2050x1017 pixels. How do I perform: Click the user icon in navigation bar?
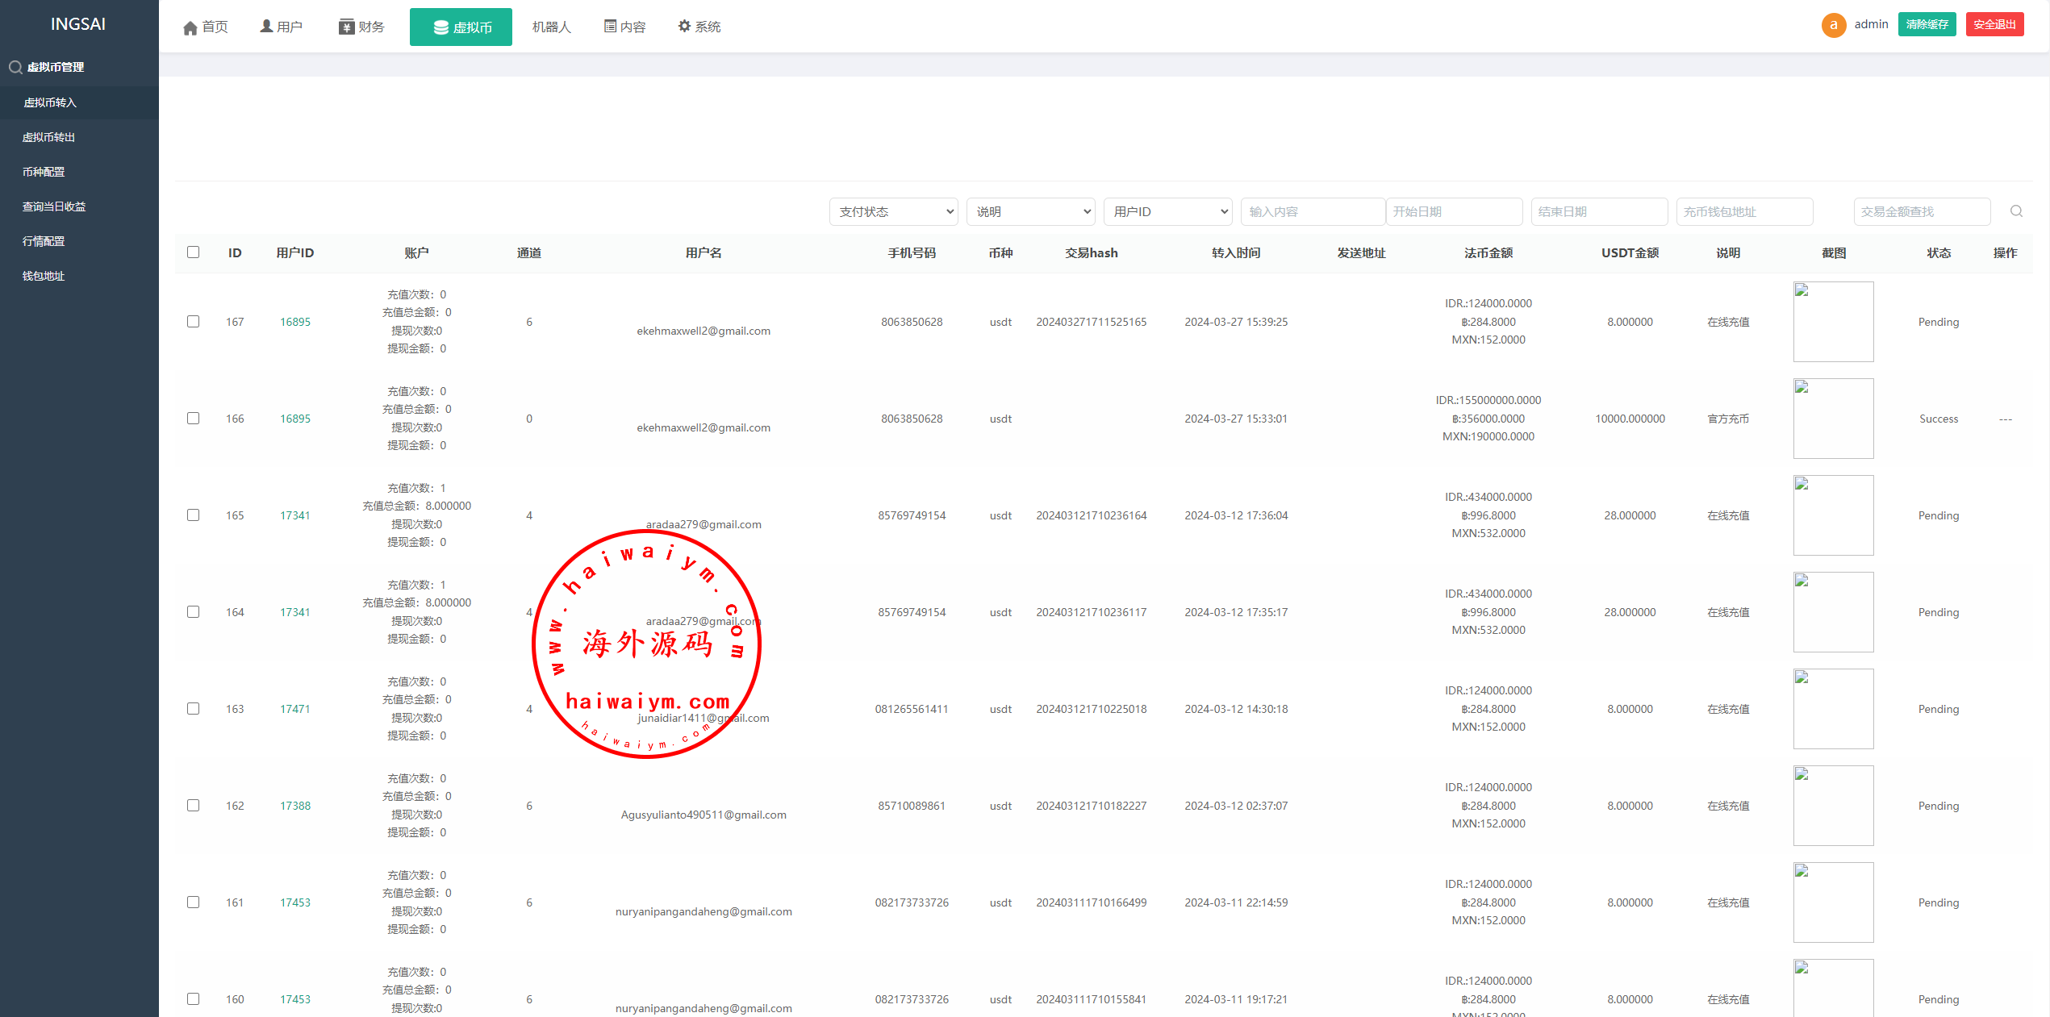tap(266, 27)
